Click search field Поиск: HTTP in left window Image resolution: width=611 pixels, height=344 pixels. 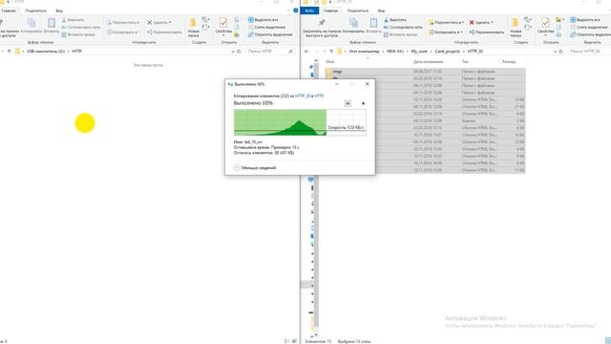point(270,51)
